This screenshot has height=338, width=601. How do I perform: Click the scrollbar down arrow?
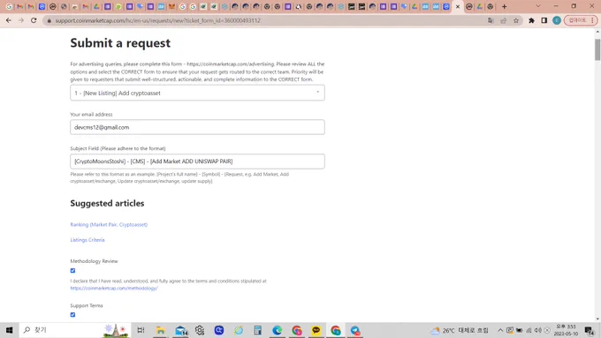click(x=597, y=319)
